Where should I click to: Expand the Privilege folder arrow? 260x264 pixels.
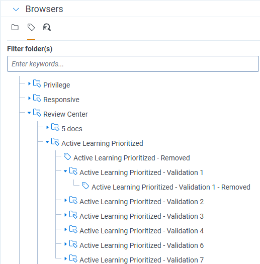pos(29,83)
